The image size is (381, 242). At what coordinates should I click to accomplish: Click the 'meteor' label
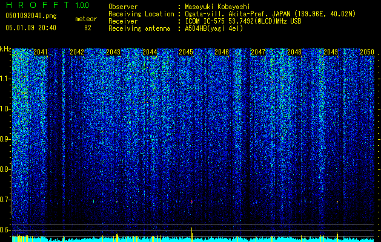click(86, 19)
